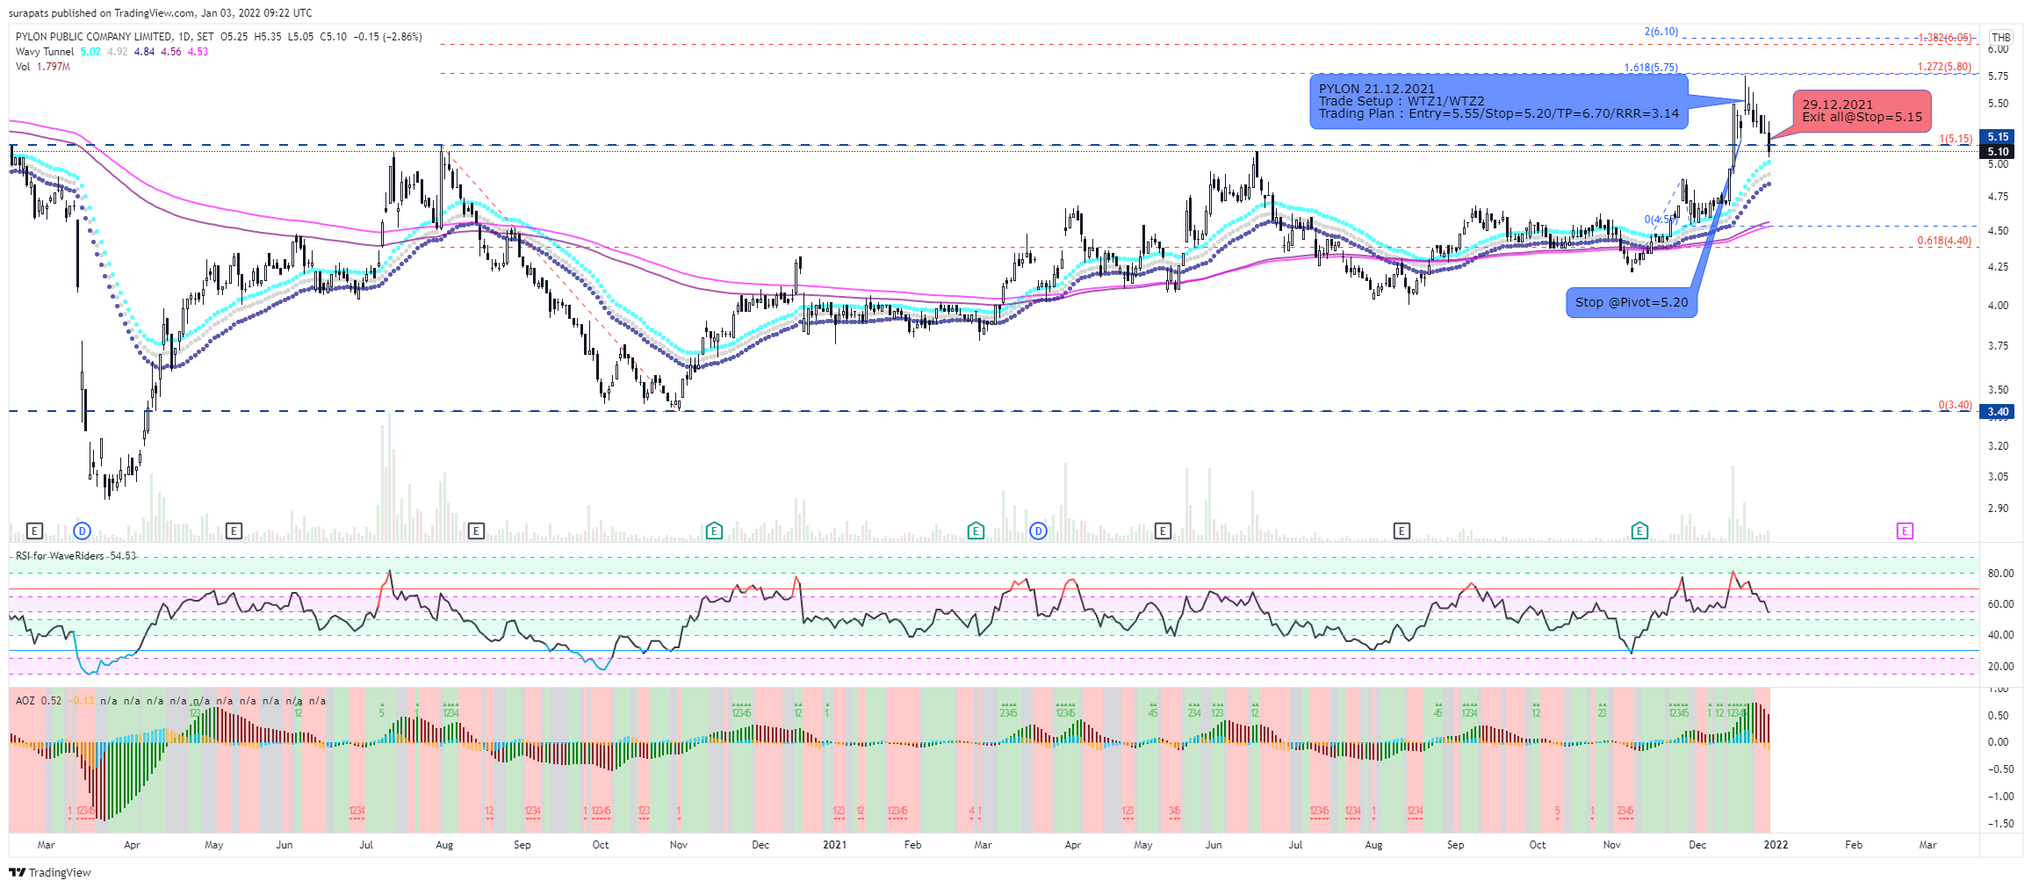This screenshot has height=888, width=2032.
Task: Click the THB currency label on price axis
Action: (2001, 37)
